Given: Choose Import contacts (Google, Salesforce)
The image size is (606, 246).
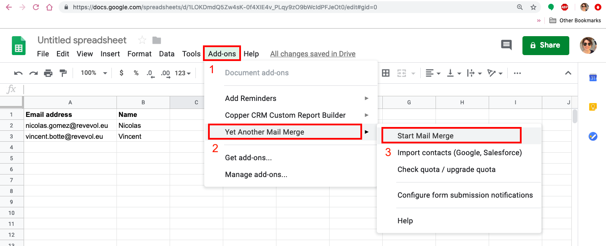Looking at the screenshot, I should pos(459,153).
